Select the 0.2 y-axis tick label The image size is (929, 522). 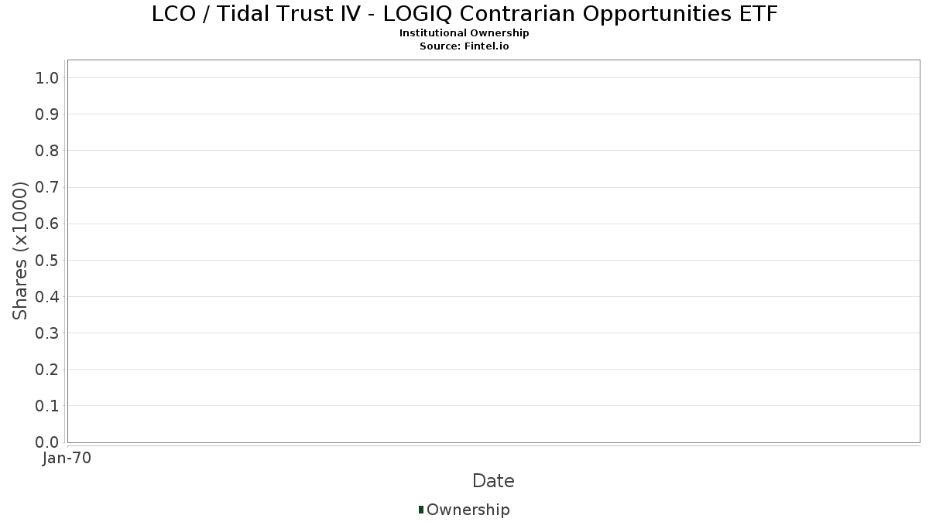(x=47, y=370)
